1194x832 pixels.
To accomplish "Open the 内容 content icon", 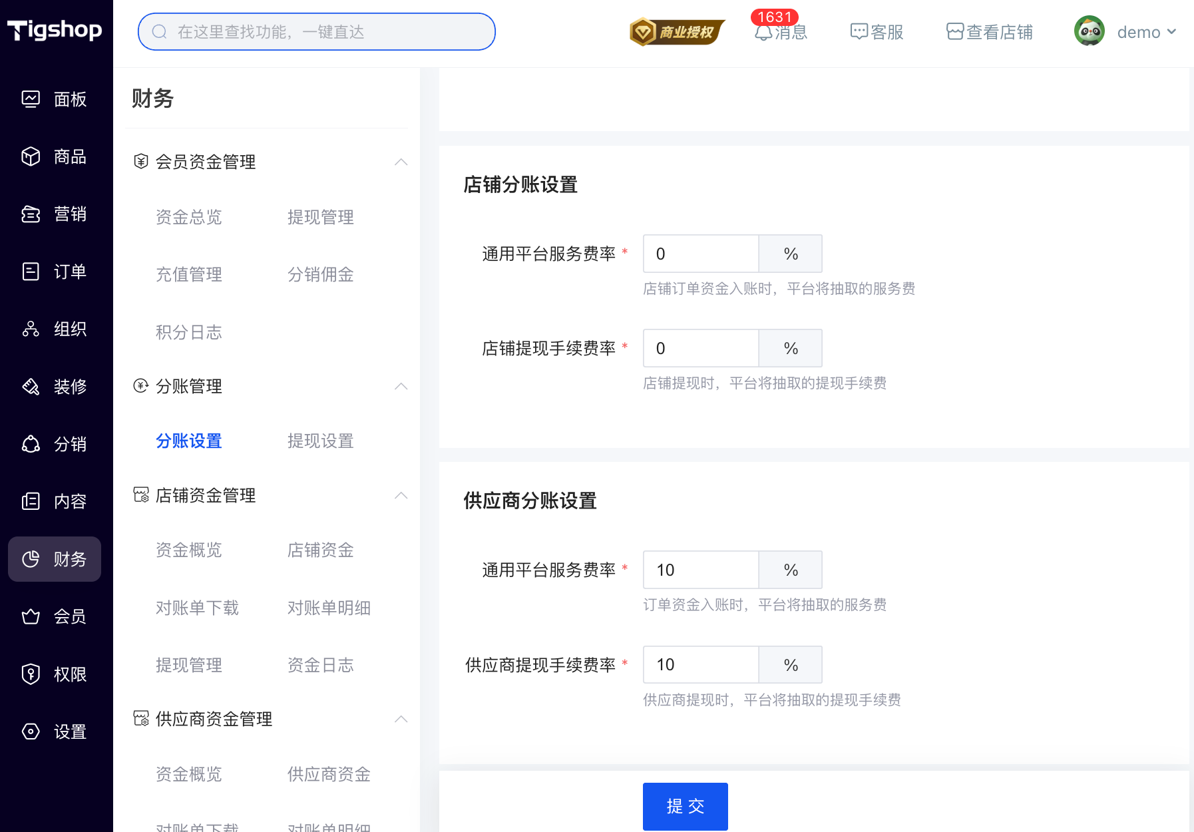I will click(x=31, y=501).
